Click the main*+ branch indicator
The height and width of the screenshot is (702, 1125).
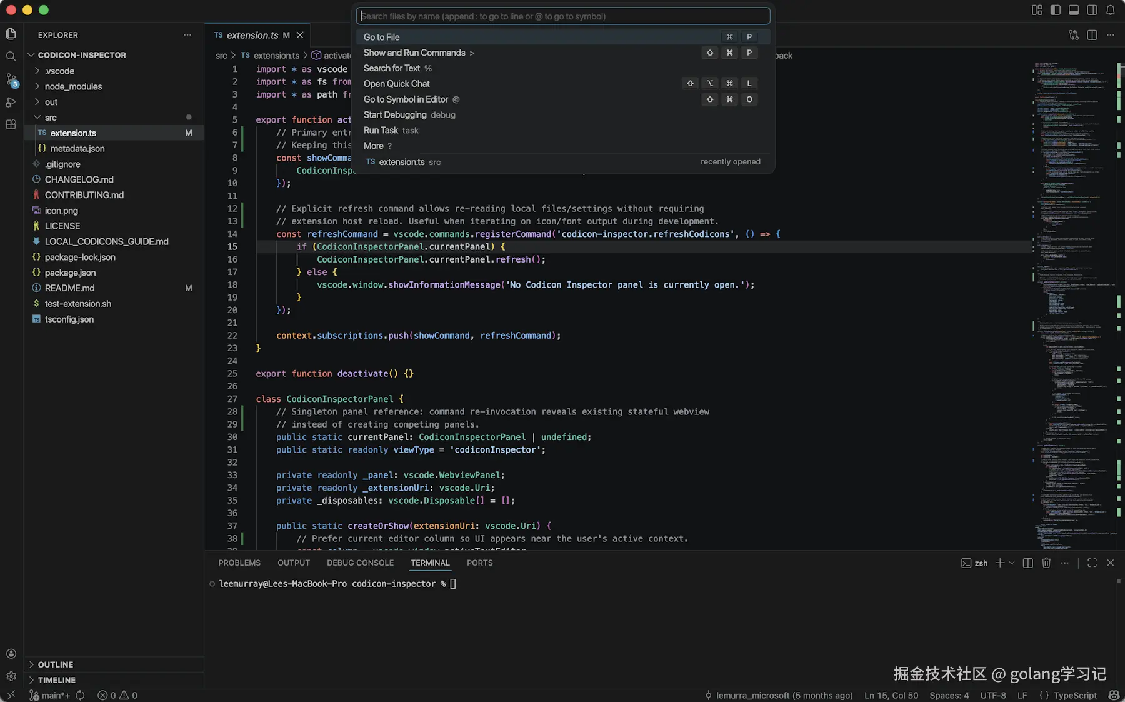[x=50, y=695]
